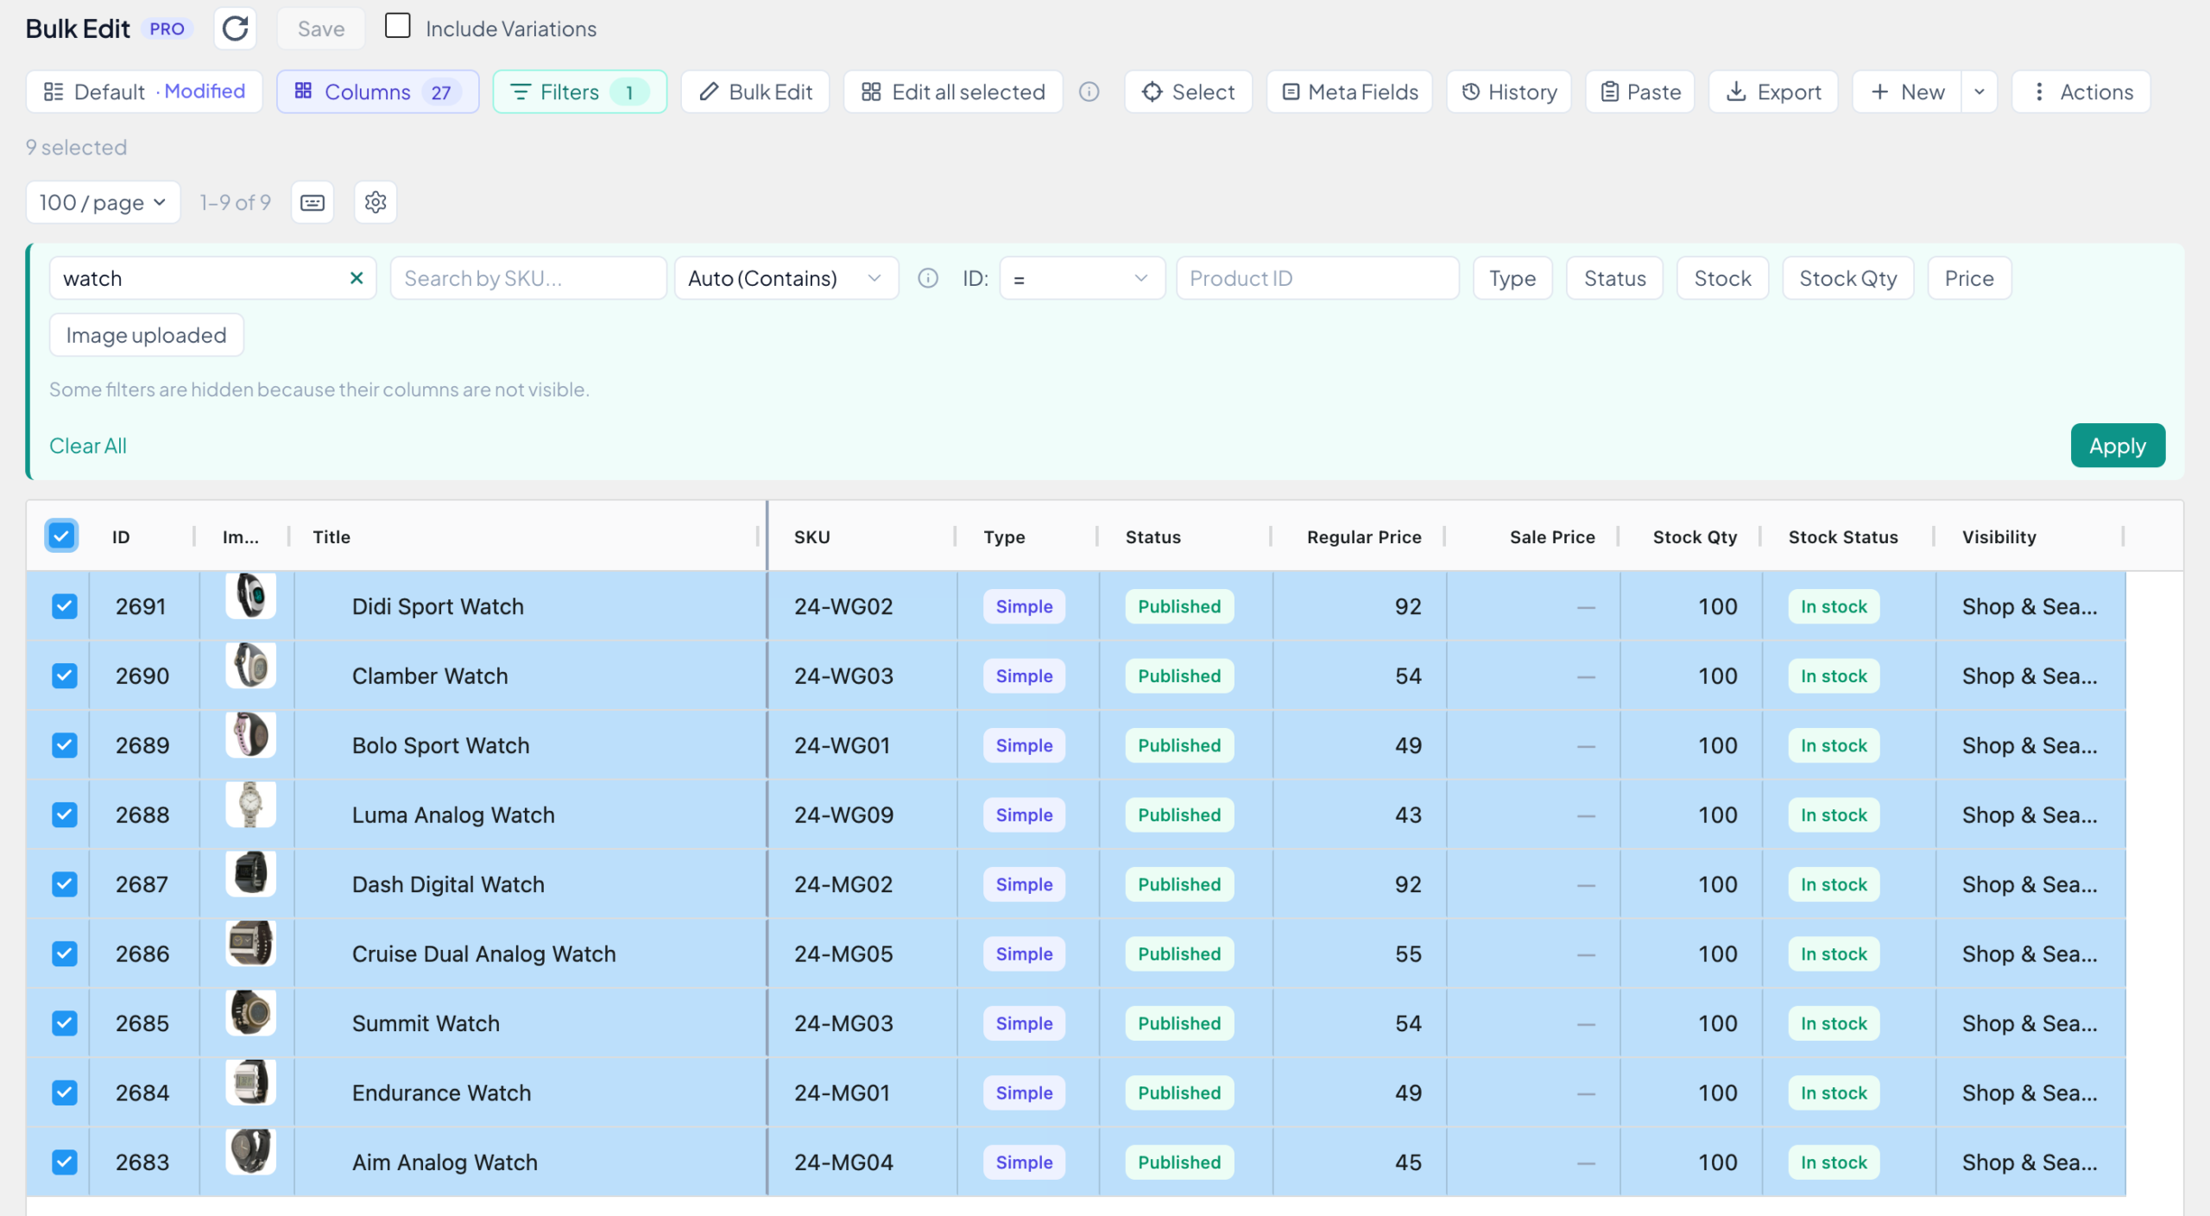Uncheck the select-all header checkbox
Image resolution: width=2210 pixels, height=1216 pixels.
[61, 536]
